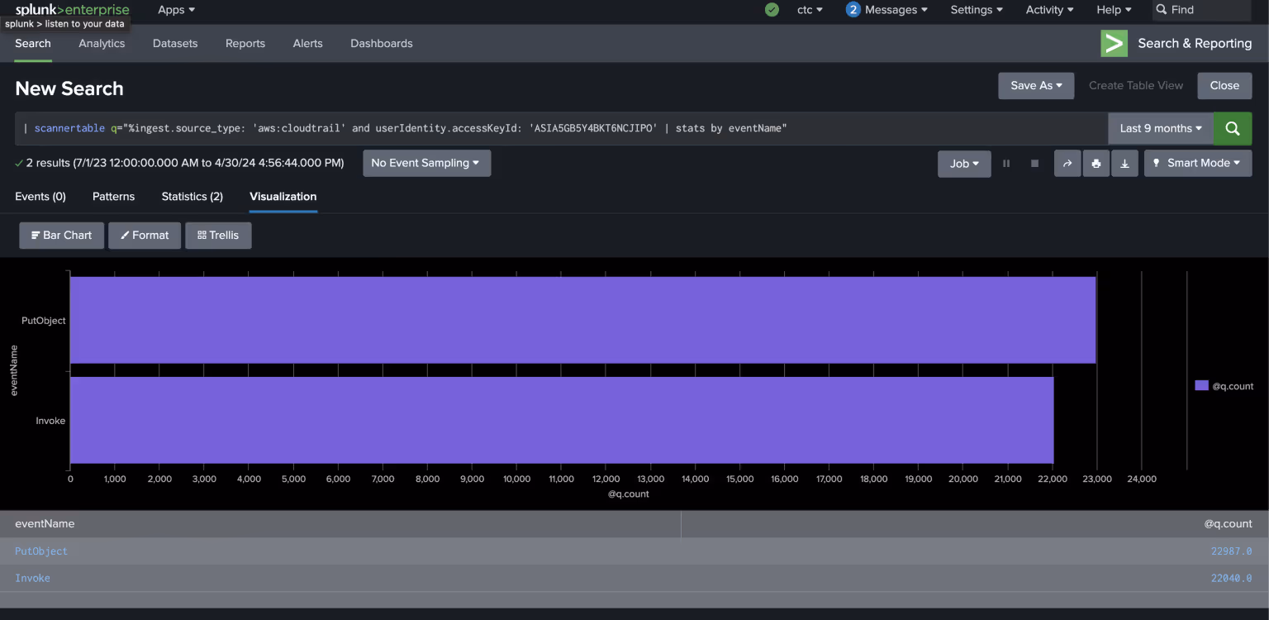Click the green search magnifier button

coord(1233,128)
